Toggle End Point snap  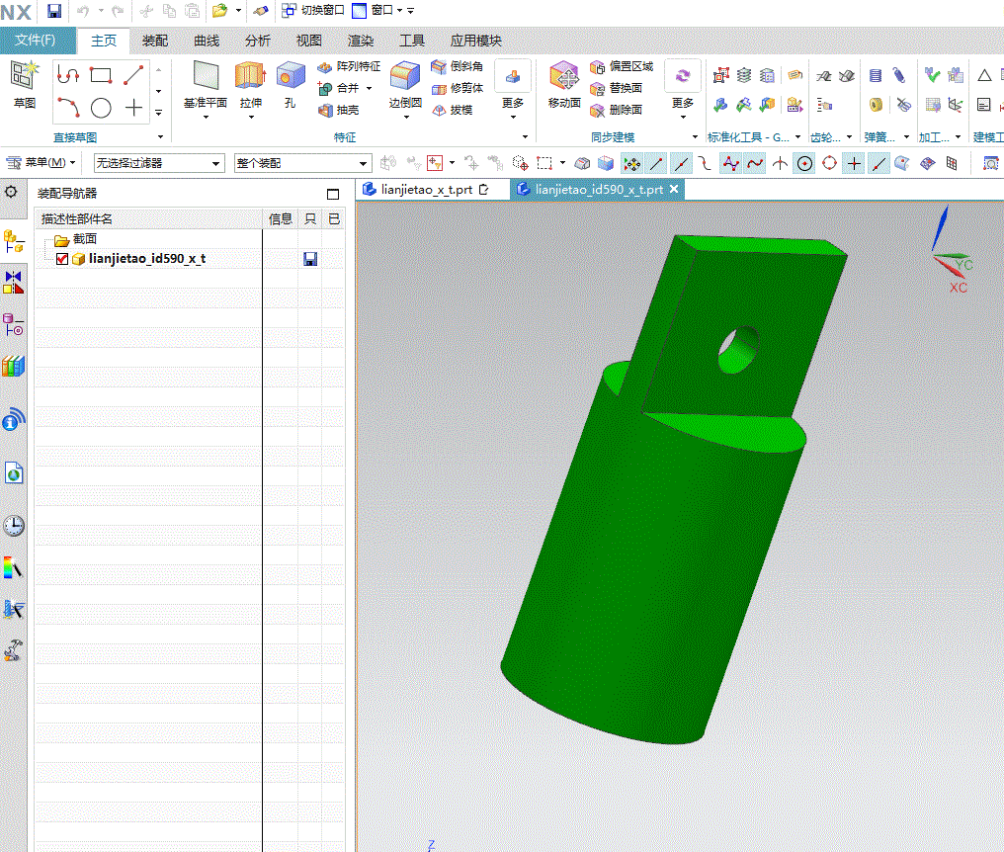click(656, 164)
